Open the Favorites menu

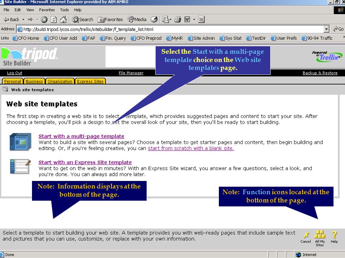click(47, 10)
